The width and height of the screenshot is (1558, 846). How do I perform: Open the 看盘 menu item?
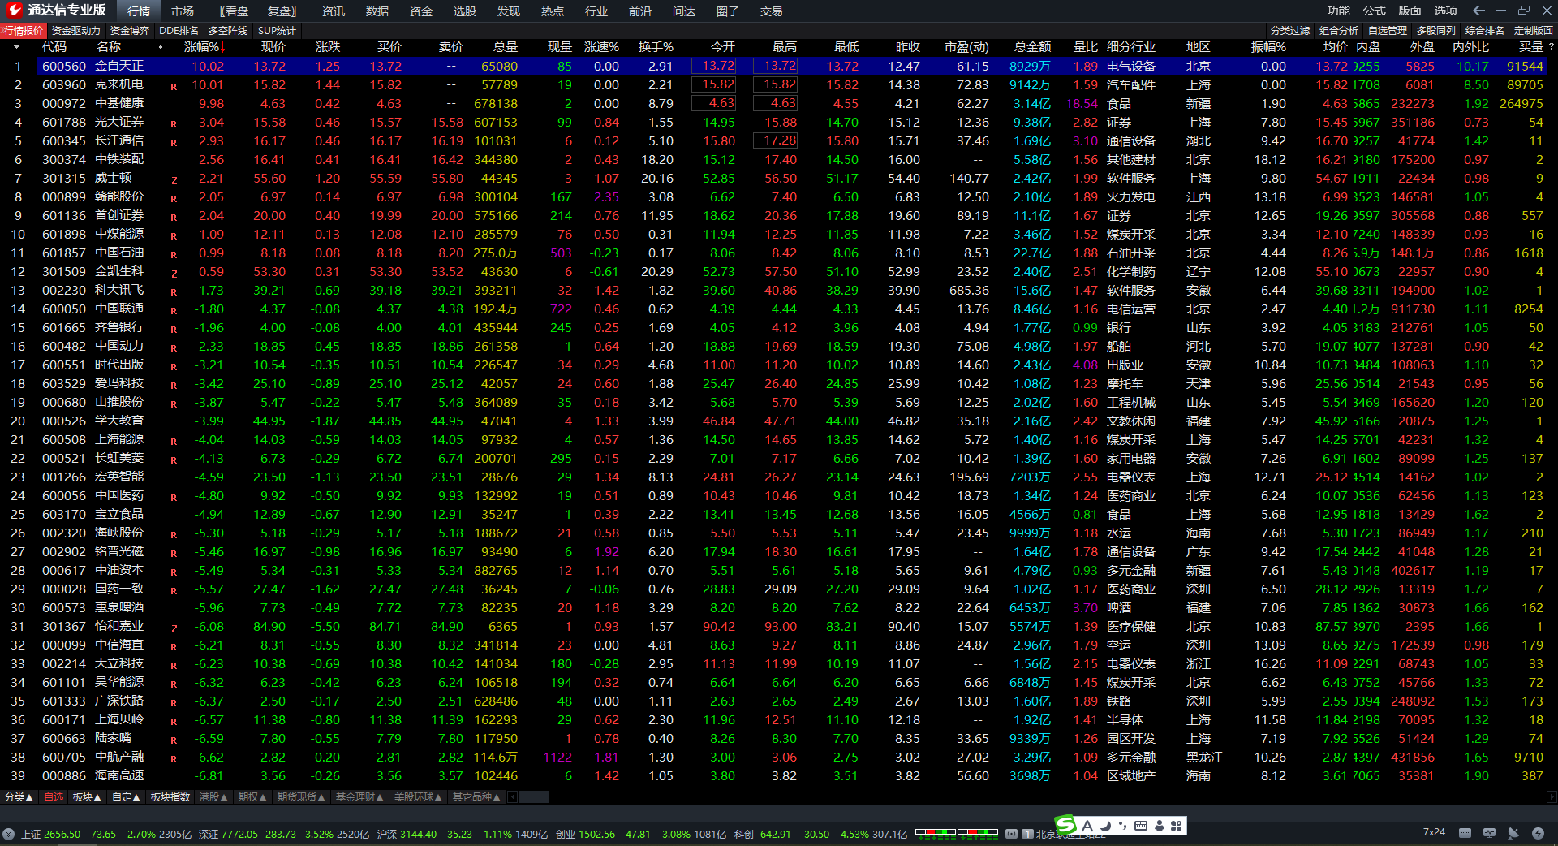click(x=234, y=11)
